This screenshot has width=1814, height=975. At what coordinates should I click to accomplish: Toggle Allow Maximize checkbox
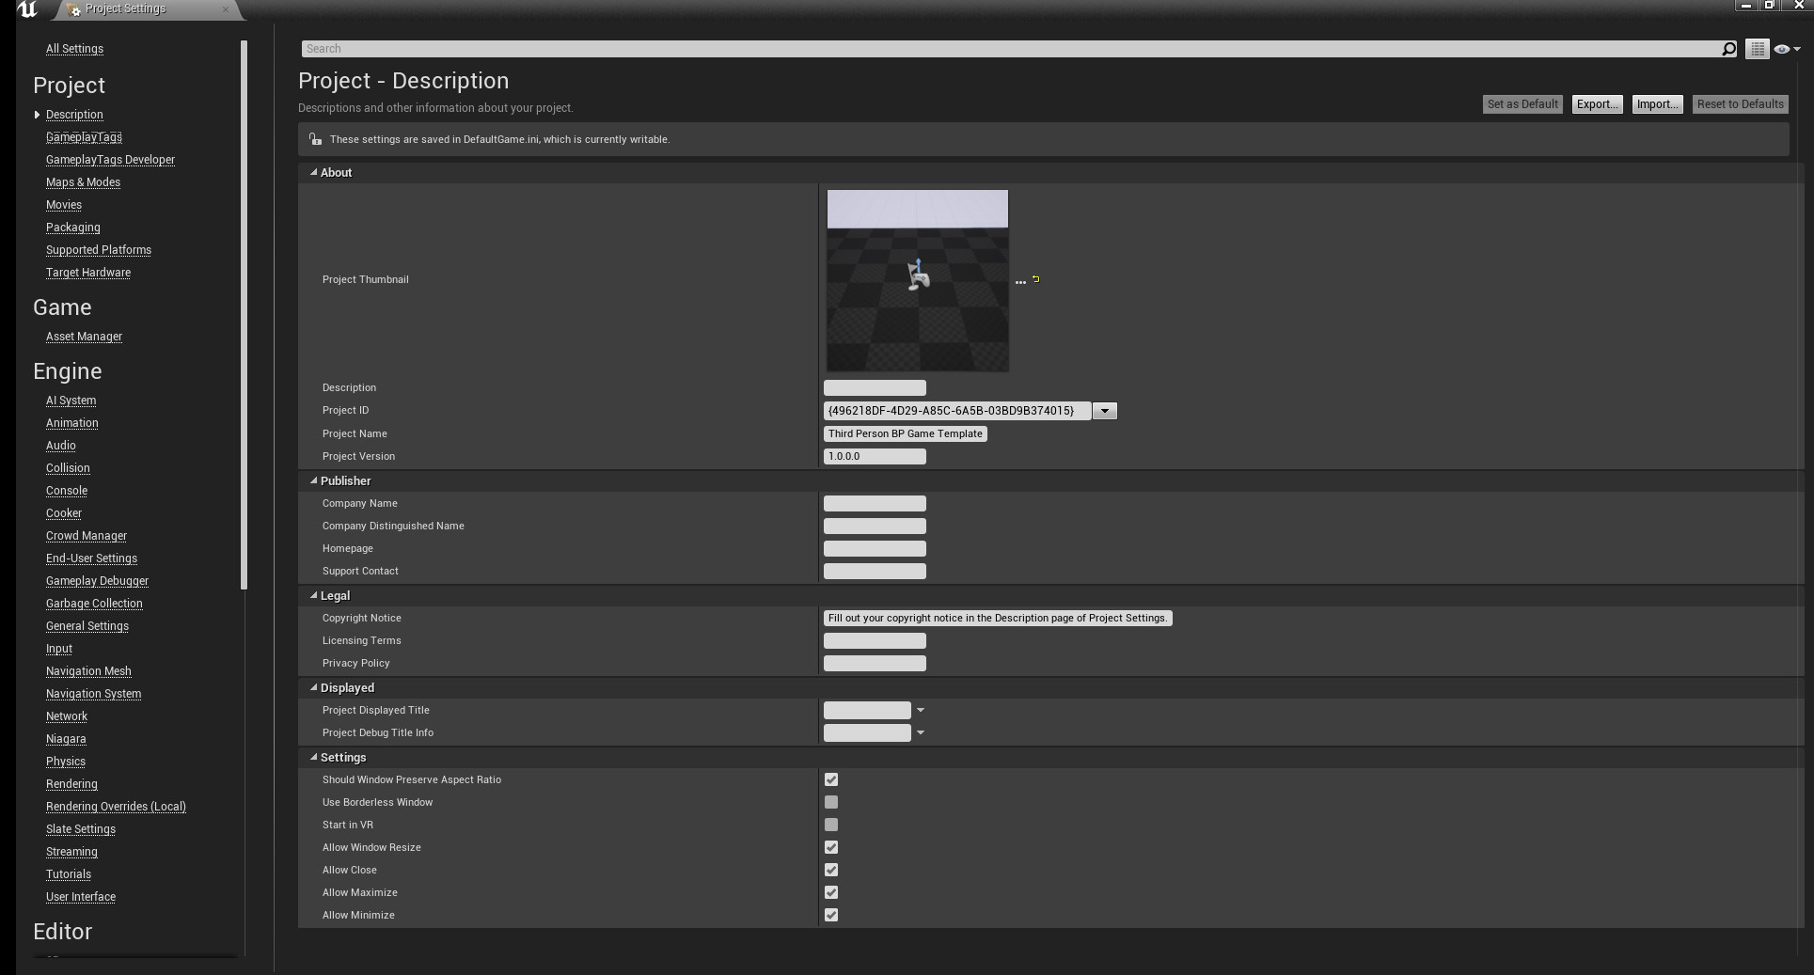point(831,892)
